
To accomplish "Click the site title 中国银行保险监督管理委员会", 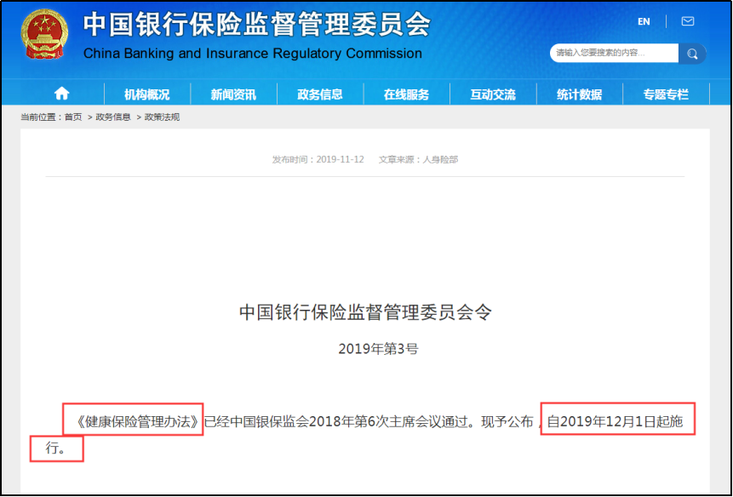I will point(256,26).
